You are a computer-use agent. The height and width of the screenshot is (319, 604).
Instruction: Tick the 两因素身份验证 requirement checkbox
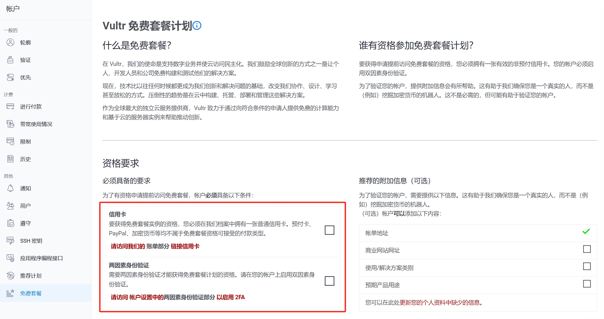[x=330, y=281]
